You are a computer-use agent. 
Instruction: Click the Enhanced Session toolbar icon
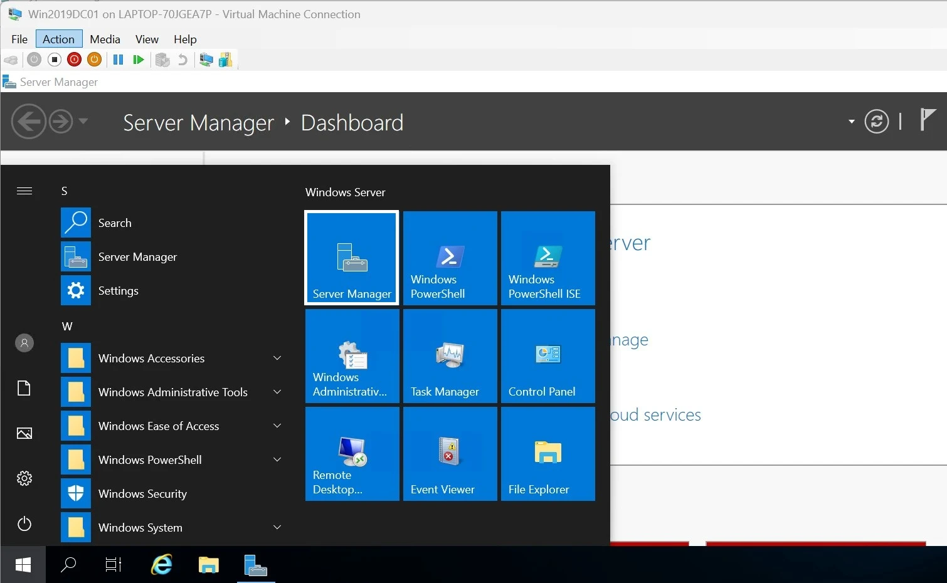(206, 60)
